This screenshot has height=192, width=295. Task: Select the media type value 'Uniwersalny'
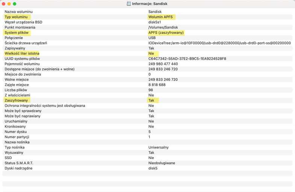159,147
